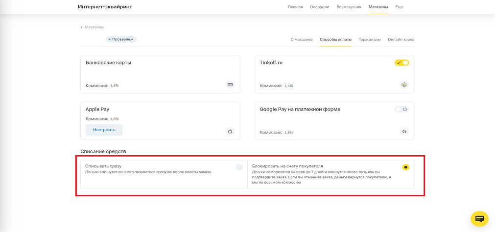This screenshot has width=496, height=232.
Task: Switch to the Способы оплаты tab
Action: click(x=335, y=40)
